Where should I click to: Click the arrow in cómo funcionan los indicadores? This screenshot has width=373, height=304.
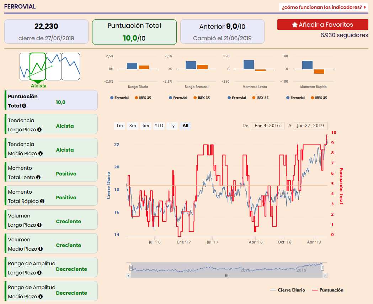(365, 7)
